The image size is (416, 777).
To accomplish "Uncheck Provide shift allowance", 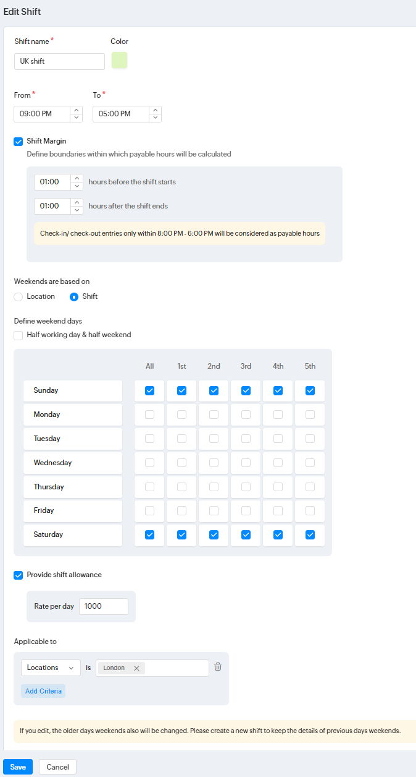I will [x=18, y=575].
